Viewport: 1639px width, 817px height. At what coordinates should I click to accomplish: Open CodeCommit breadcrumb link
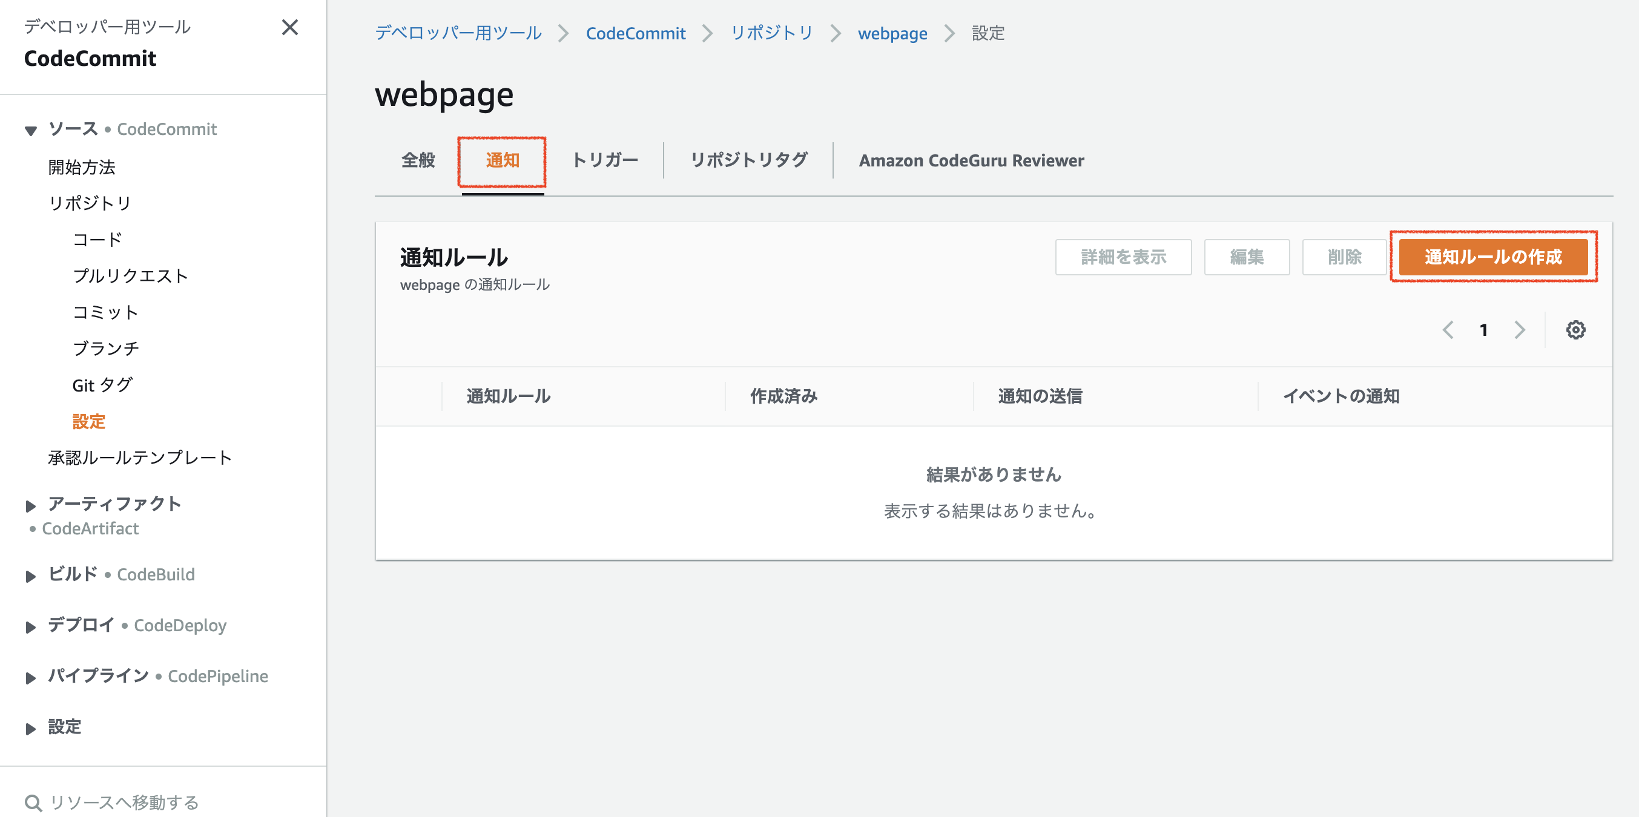[636, 33]
